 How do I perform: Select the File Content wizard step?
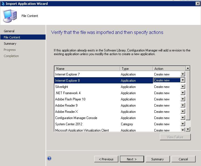pos(23,37)
